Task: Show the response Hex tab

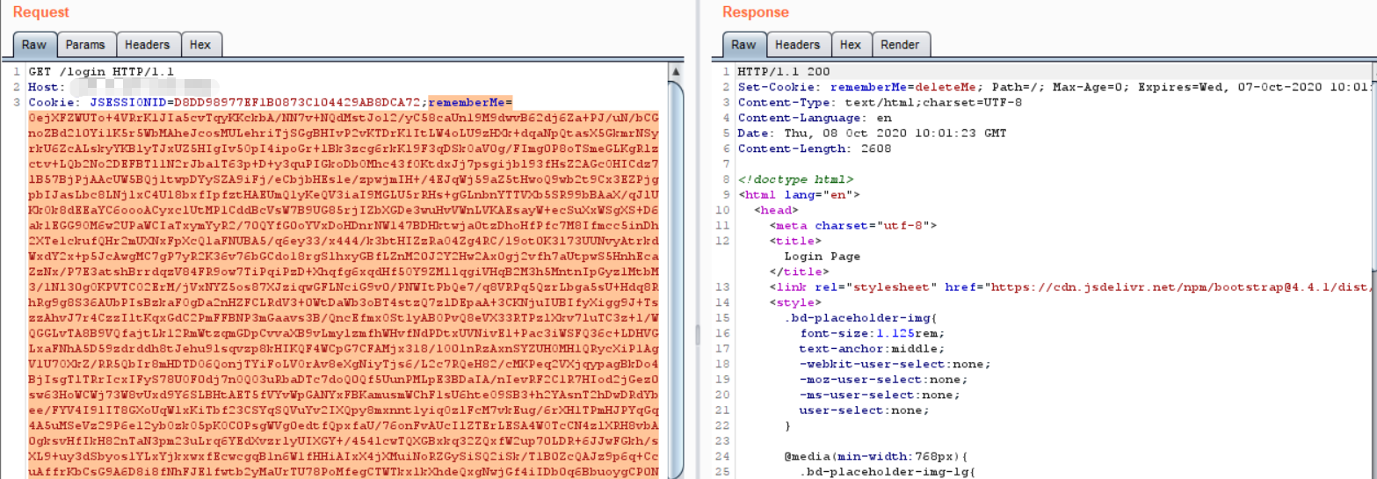Action: [x=850, y=45]
